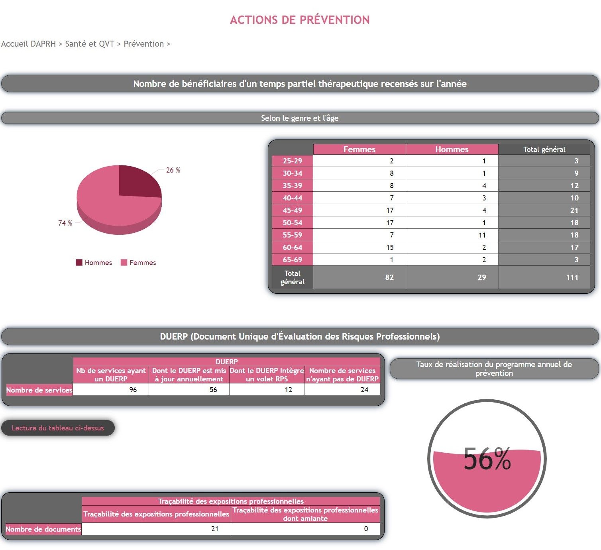The width and height of the screenshot is (601, 550).
Task: Toggle the Hommes legend swatch under the pie chart
Action: pos(79,262)
